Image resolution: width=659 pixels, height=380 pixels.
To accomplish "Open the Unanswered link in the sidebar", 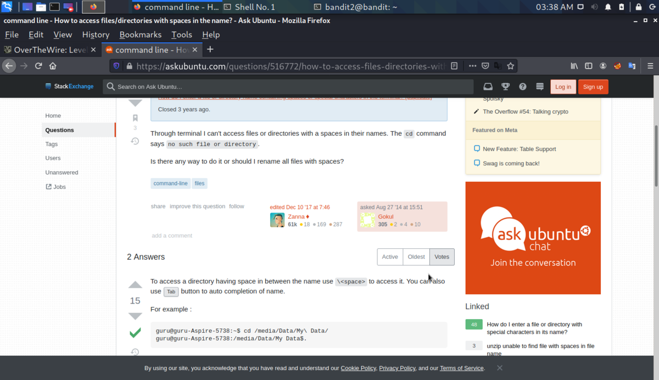I will pos(62,172).
